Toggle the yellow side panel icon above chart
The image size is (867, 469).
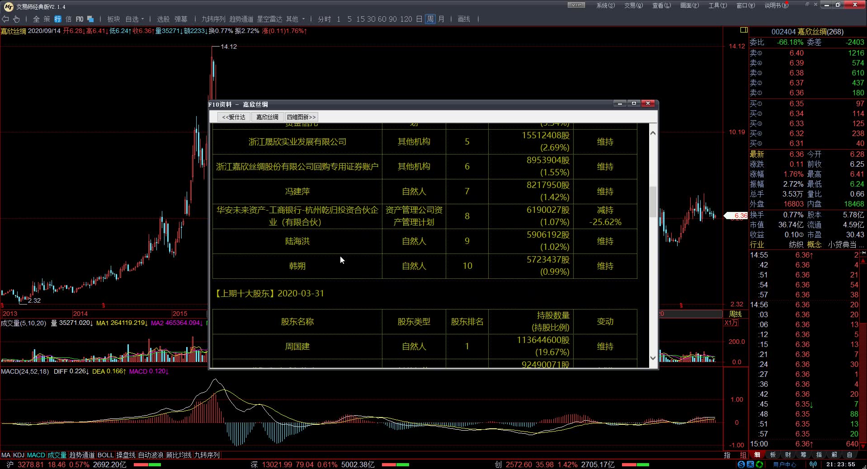point(744,30)
